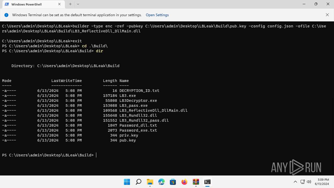Close the Terminal window
This screenshot has width=334, height=188.
click(328, 4)
